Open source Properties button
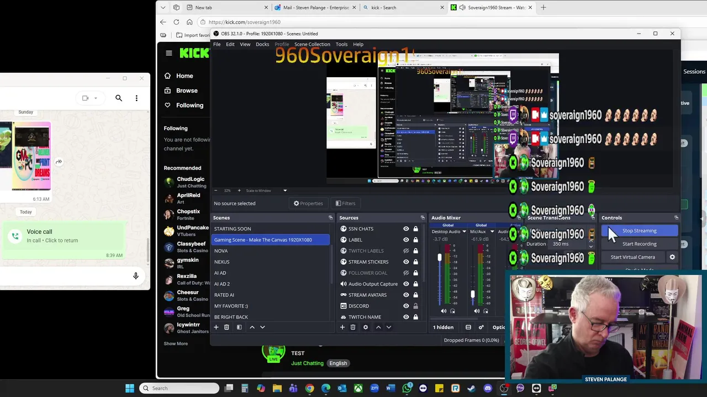 pos(308,203)
